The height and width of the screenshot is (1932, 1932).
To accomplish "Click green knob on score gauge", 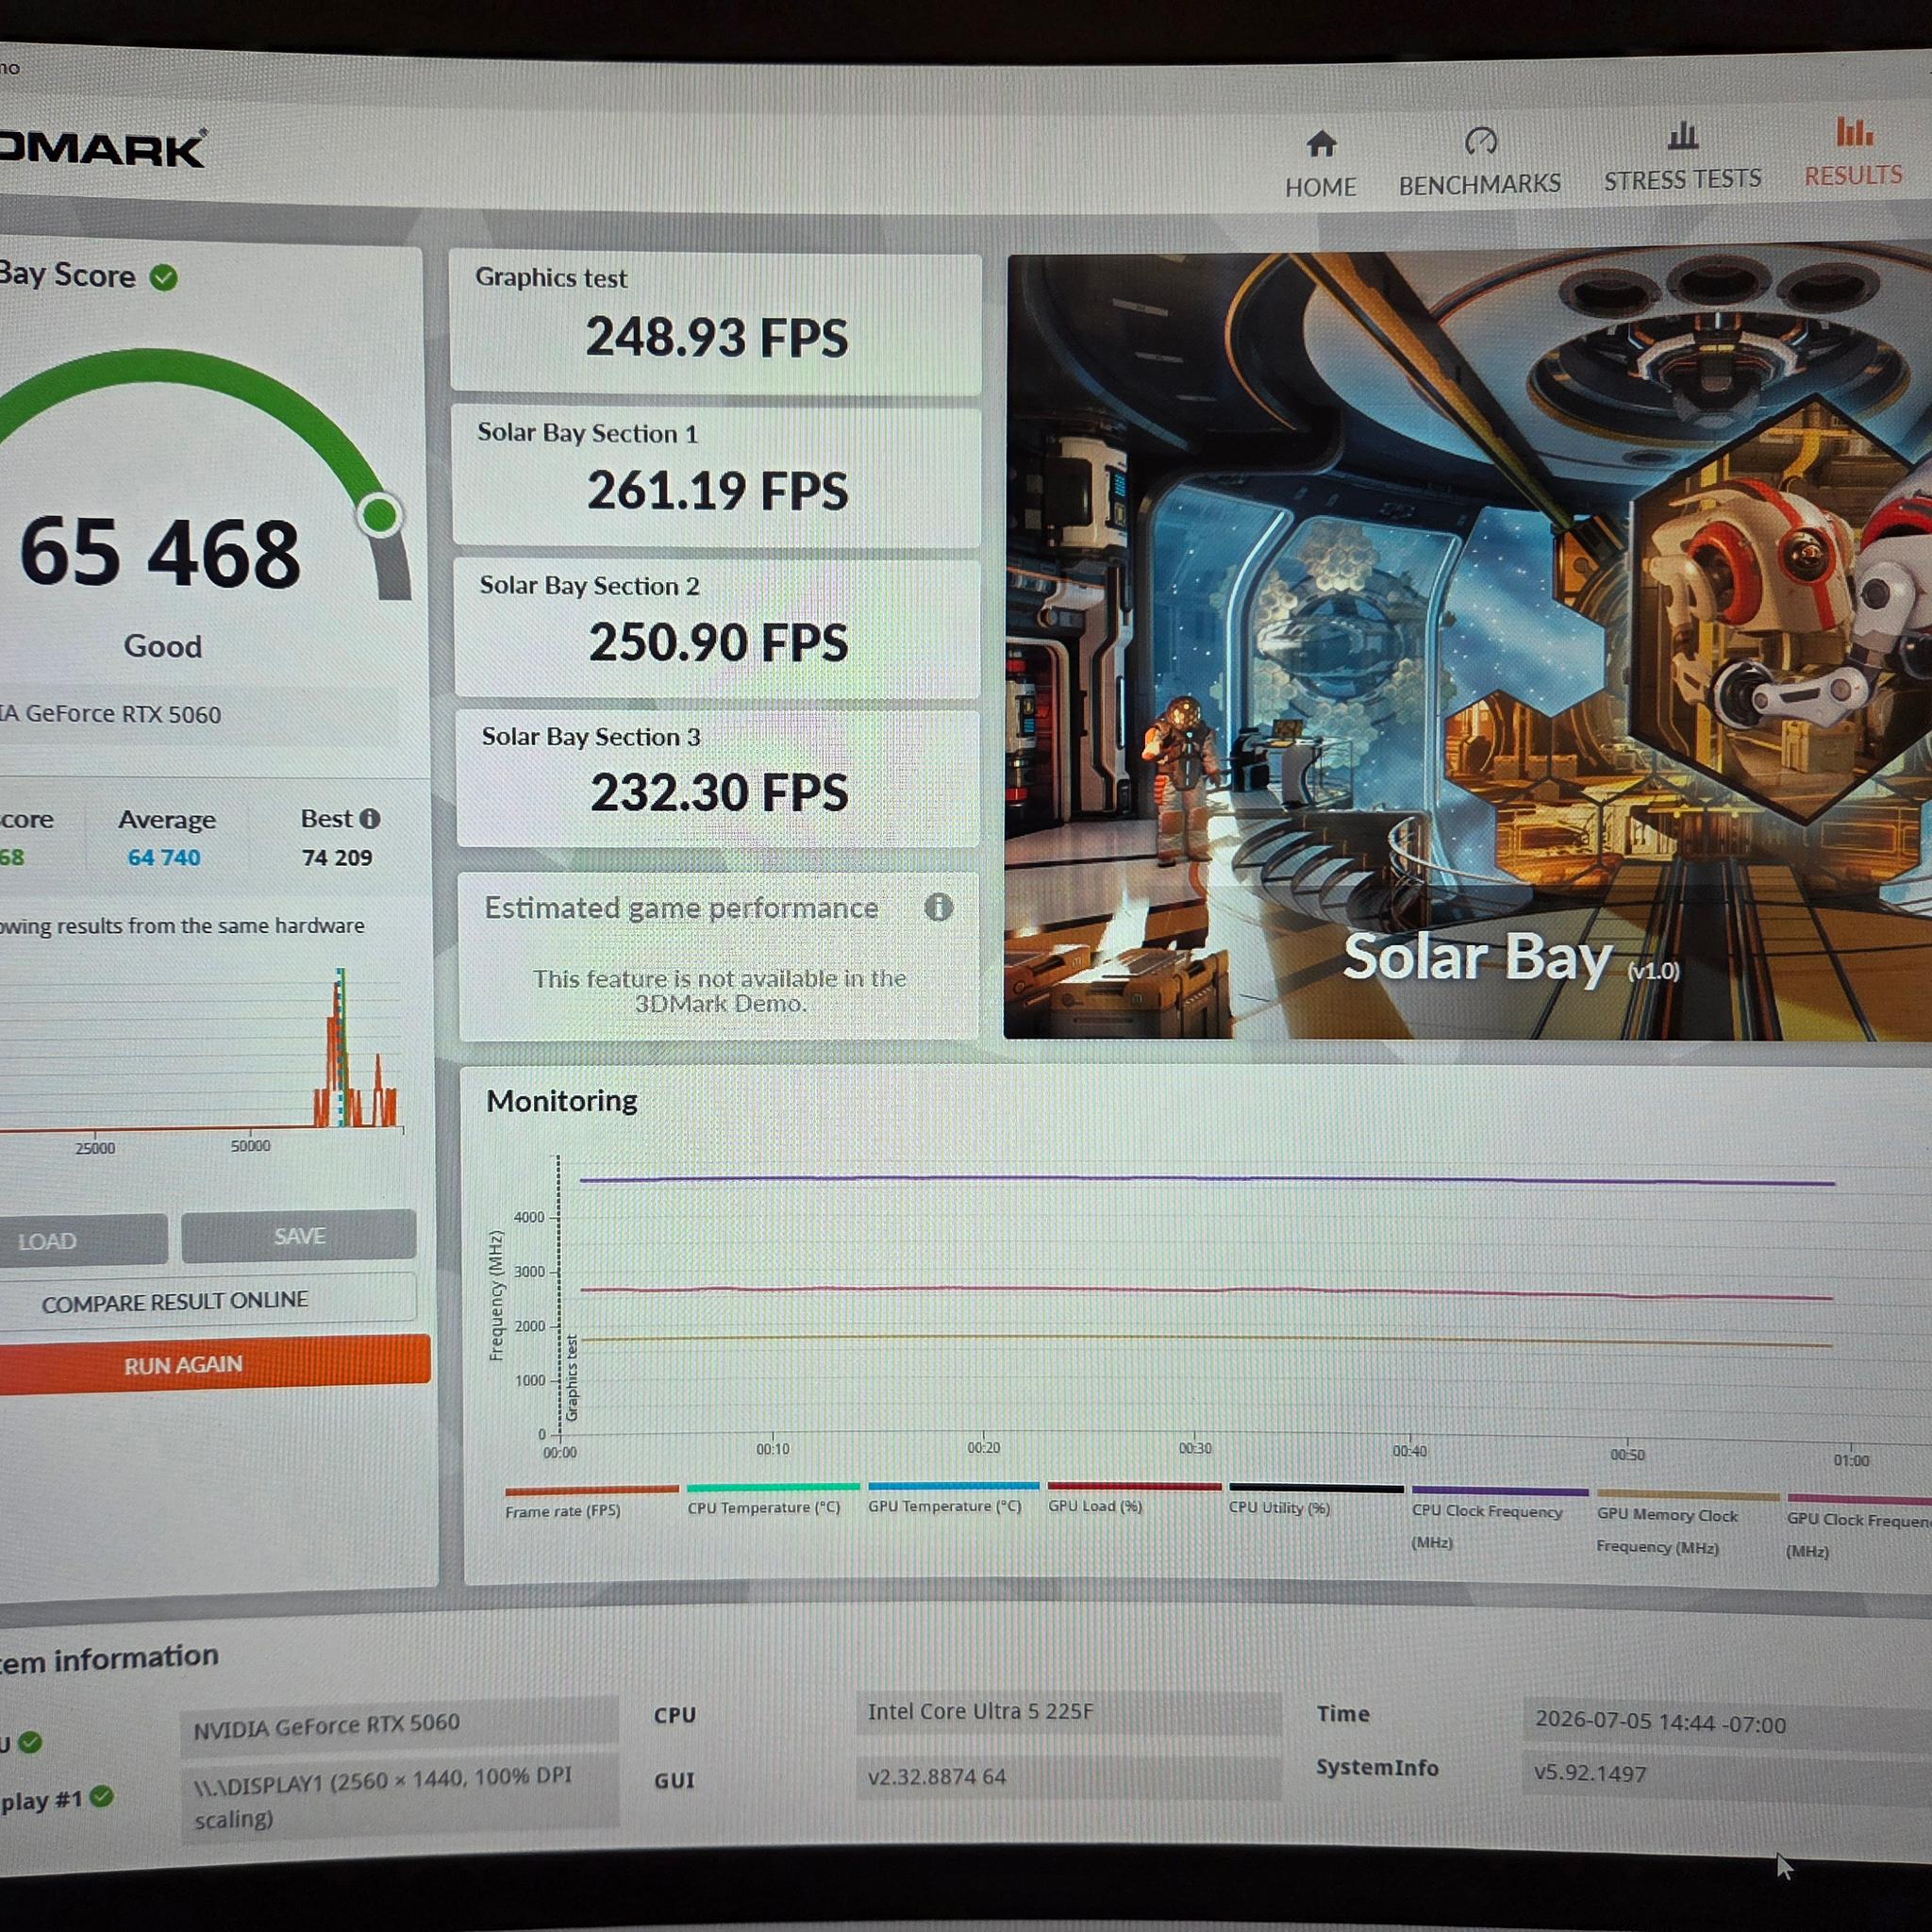I will [380, 515].
